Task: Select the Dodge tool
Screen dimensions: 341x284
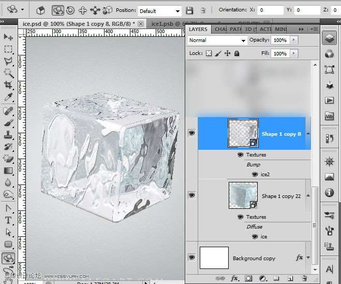Action: coord(8,194)
